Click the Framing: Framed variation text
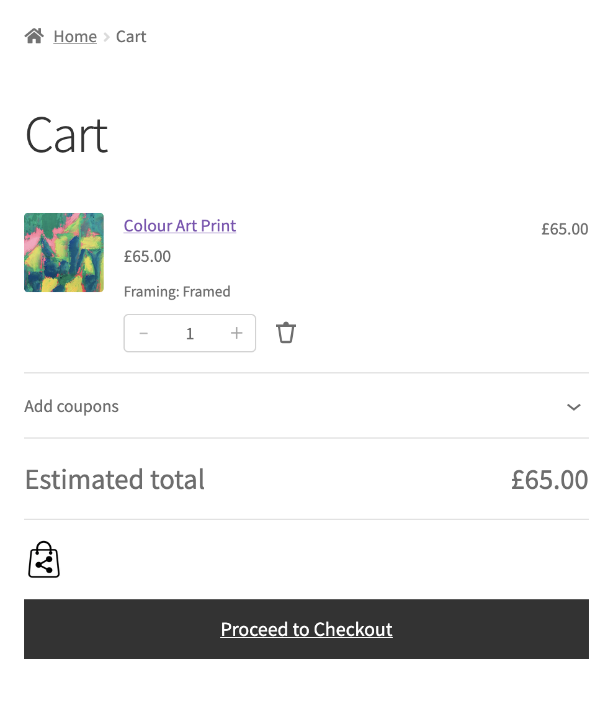Image resolution: width=613 pixels, height=711 pixels. [177, 292]
